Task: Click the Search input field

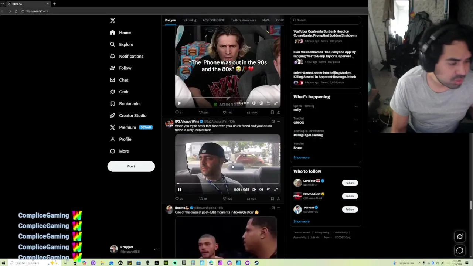Action: tap(326, 20)
